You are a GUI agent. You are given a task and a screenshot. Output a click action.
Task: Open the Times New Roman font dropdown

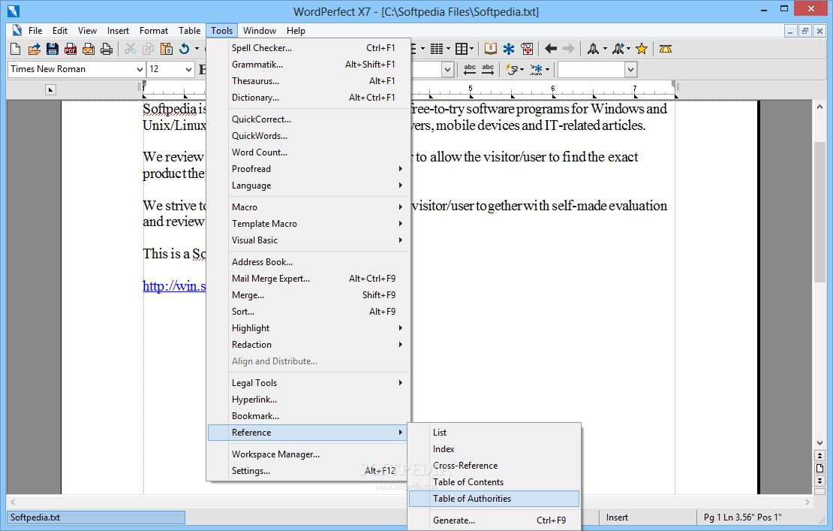point(140,70)
